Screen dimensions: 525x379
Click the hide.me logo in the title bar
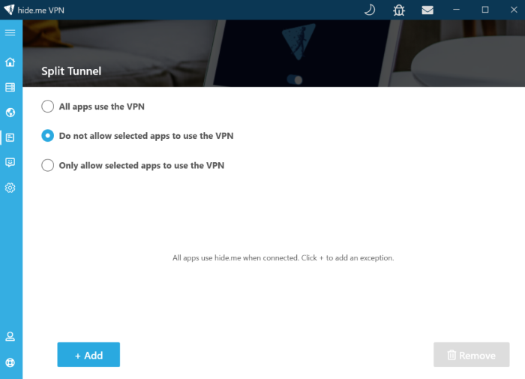[x=9, y=10]
